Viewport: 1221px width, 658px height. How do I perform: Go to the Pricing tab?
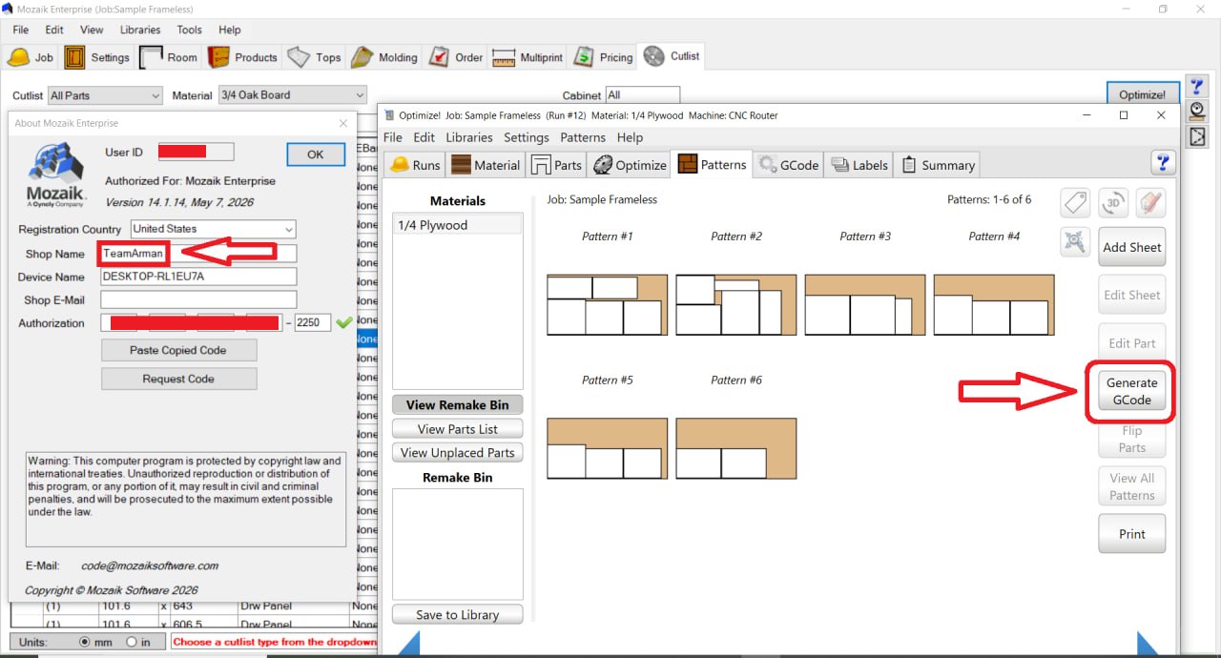[604, 57]
